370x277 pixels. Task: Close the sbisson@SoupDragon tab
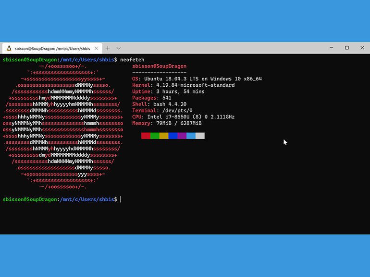[96, 48]
